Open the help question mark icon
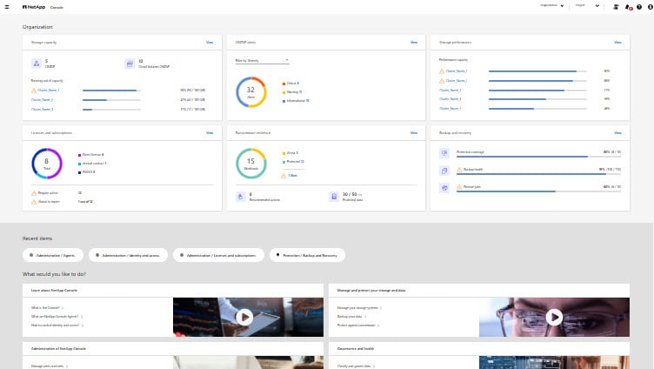The width and height of the screenshot is (654, 369). point(638,7)
